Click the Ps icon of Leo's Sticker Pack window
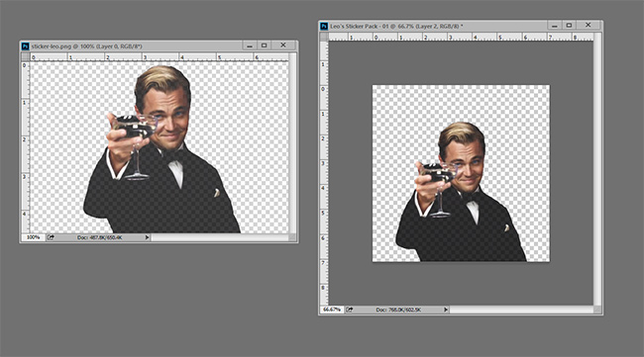The image size is (644, 357). pyautogui.click(x=324, y=27)
